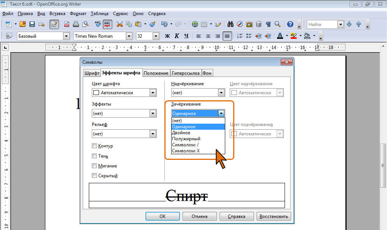
Task: Insert a table using the grid icon
Action: (204, 24)
